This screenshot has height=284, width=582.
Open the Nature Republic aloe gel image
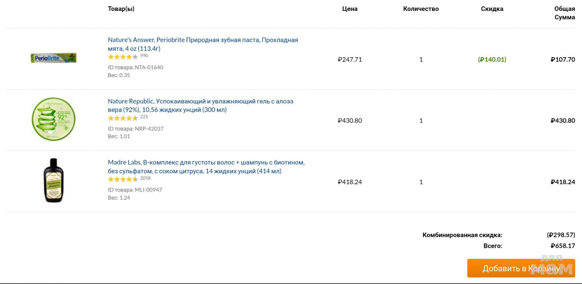(x=54, y=119)
